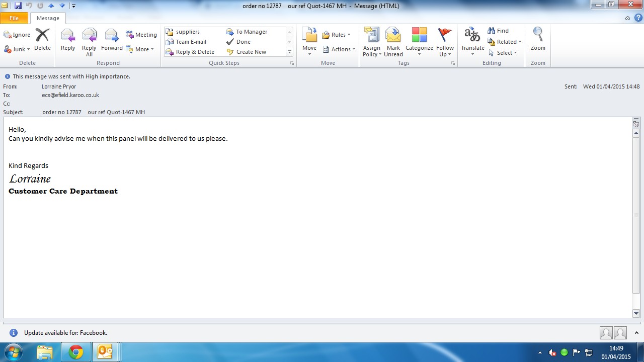Viewport: 644px width, 362px height.
Task: Click the Save icon in quick access toolbar
Action: click(18, 6)
